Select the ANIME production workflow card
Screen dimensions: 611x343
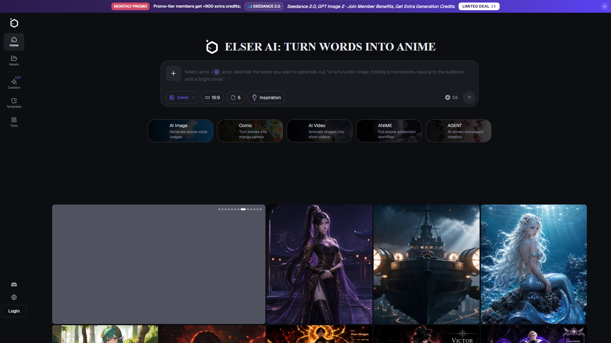coord(389,131)
